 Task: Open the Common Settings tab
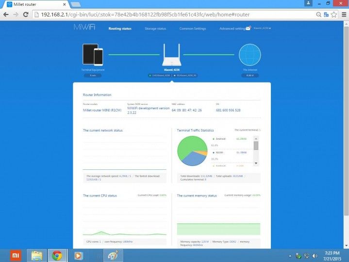(x=193, y=29)
